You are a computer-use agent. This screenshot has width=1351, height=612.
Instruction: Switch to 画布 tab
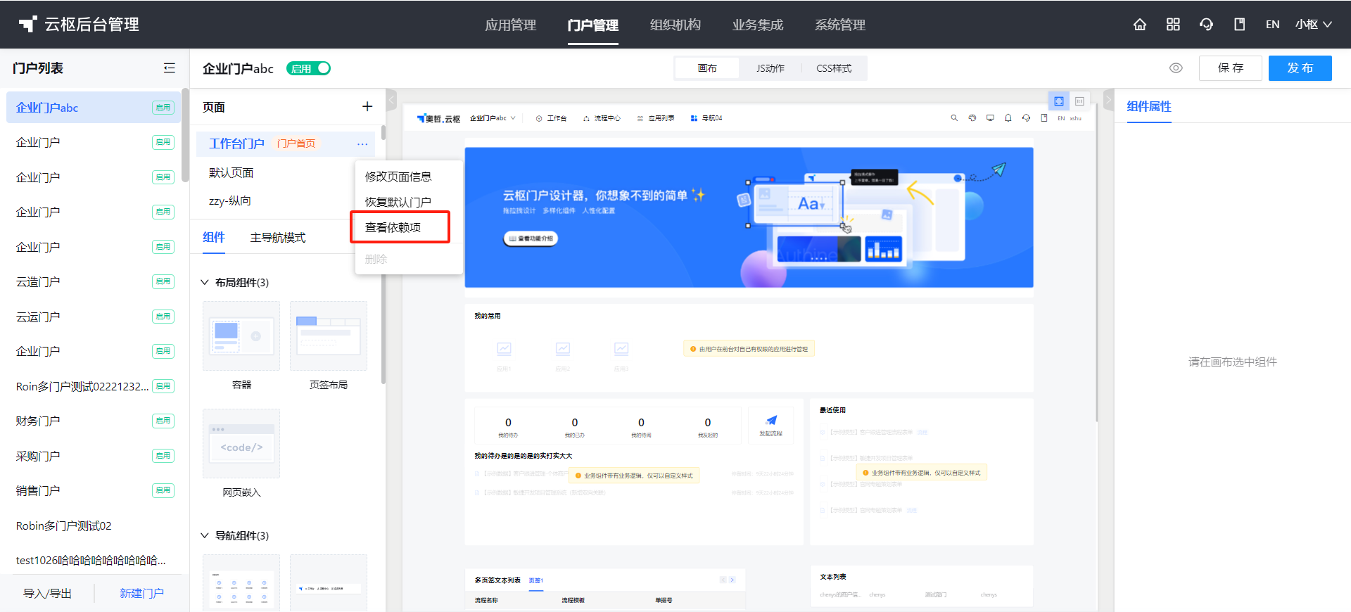707,68
